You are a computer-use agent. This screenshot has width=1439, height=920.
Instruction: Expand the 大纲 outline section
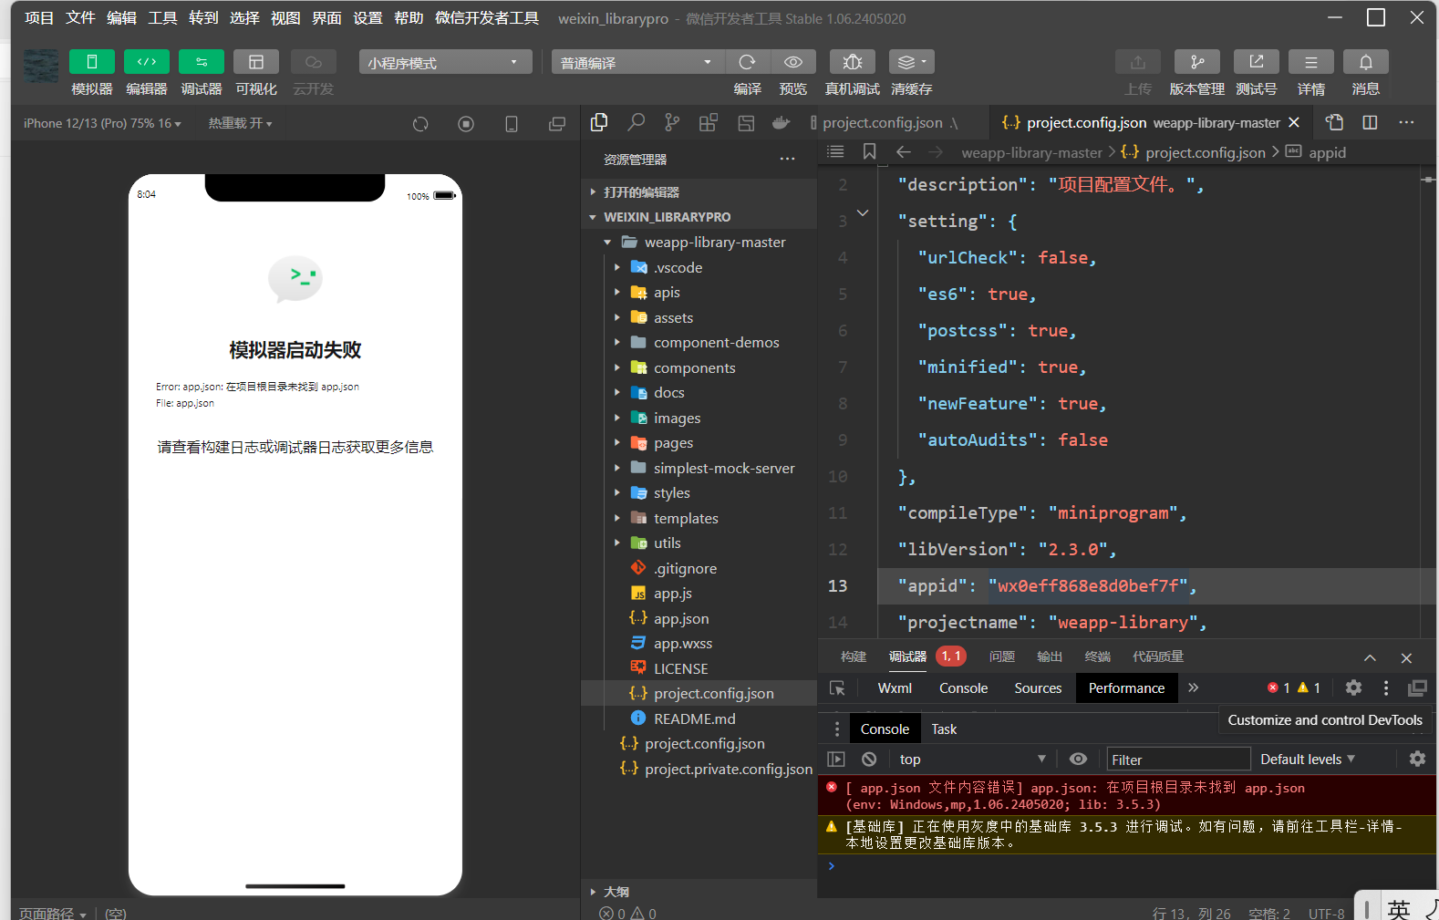click(x=699, y=892)
